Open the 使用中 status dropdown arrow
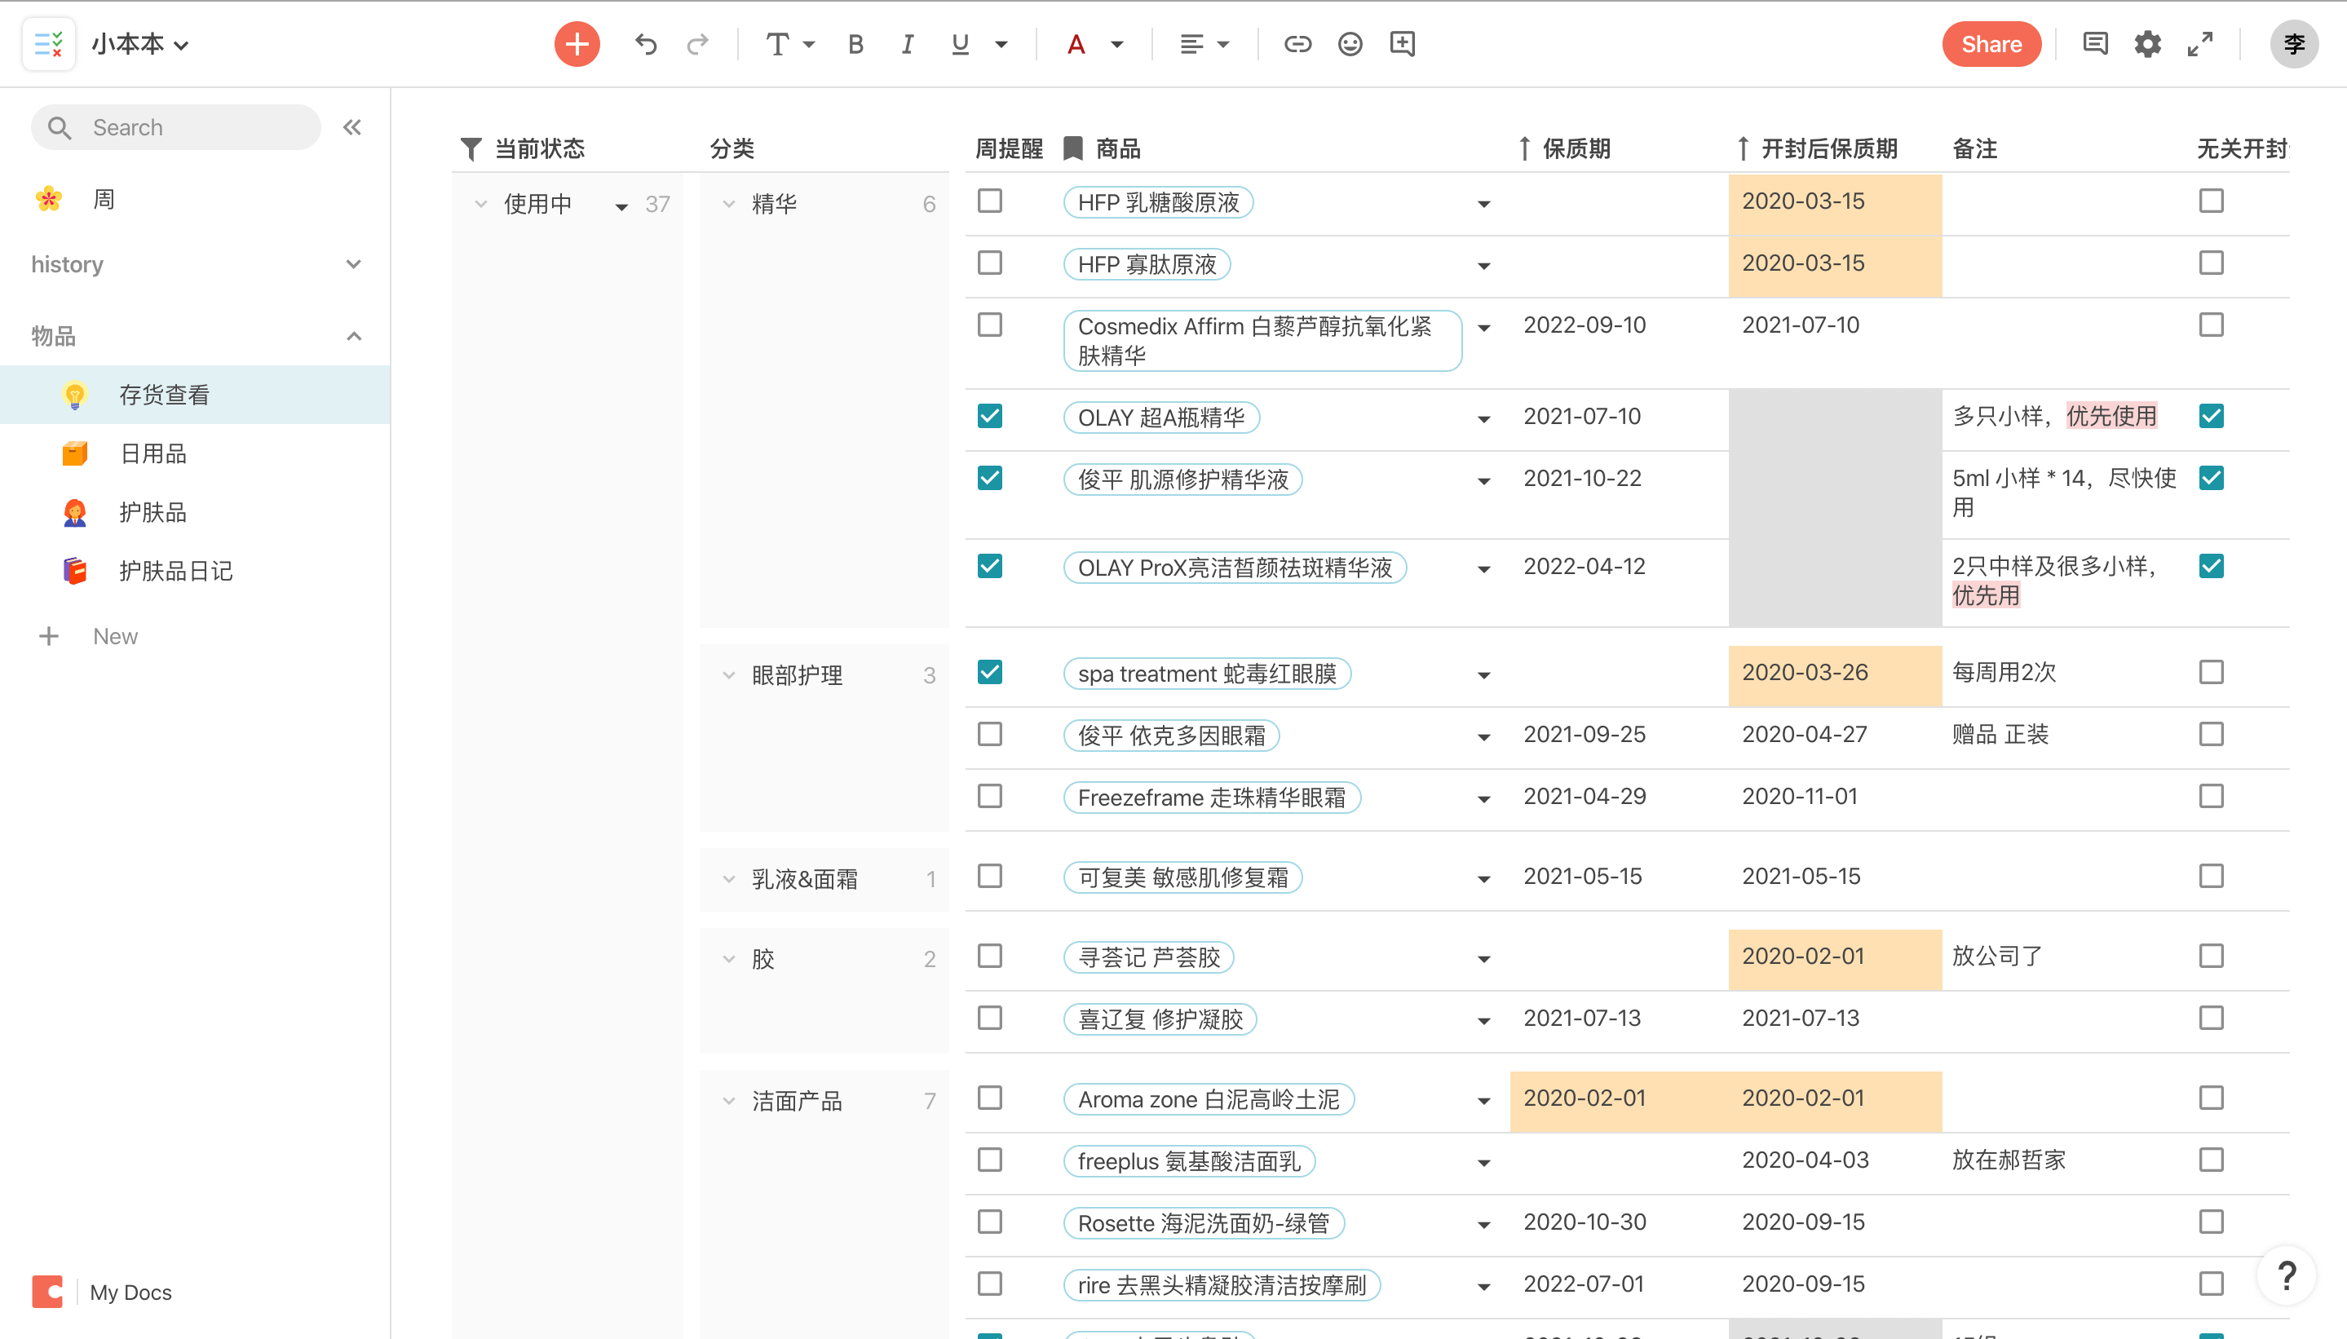The width and height of the screenshot is (2347, 1339). click(x=621, y=206)
